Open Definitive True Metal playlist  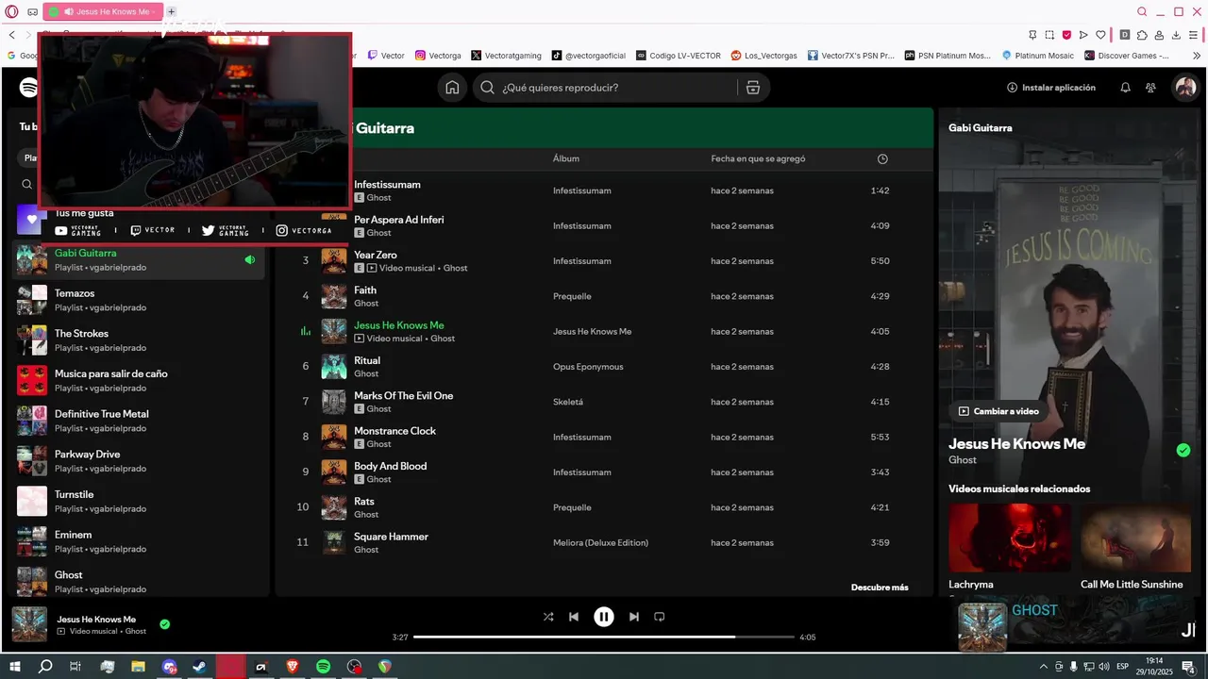coord(139,421)
